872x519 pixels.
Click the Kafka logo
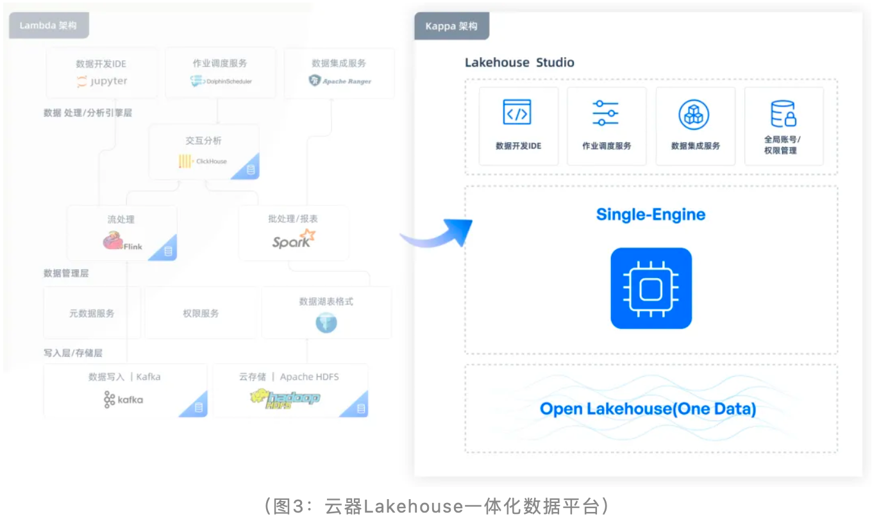[123, 400]
